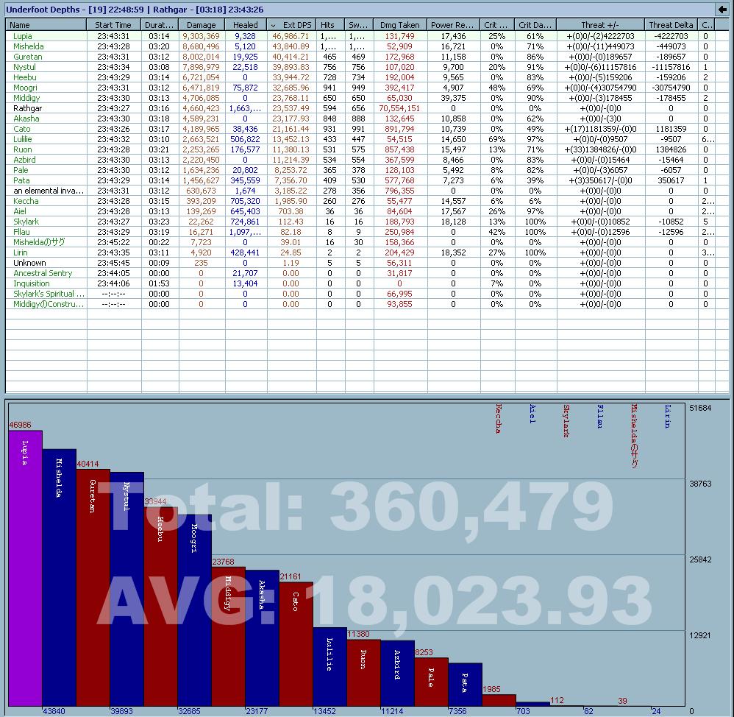This screenshot has height=717, width=734.
Task: Select the Rathgar combatant row
Action: 367,108
